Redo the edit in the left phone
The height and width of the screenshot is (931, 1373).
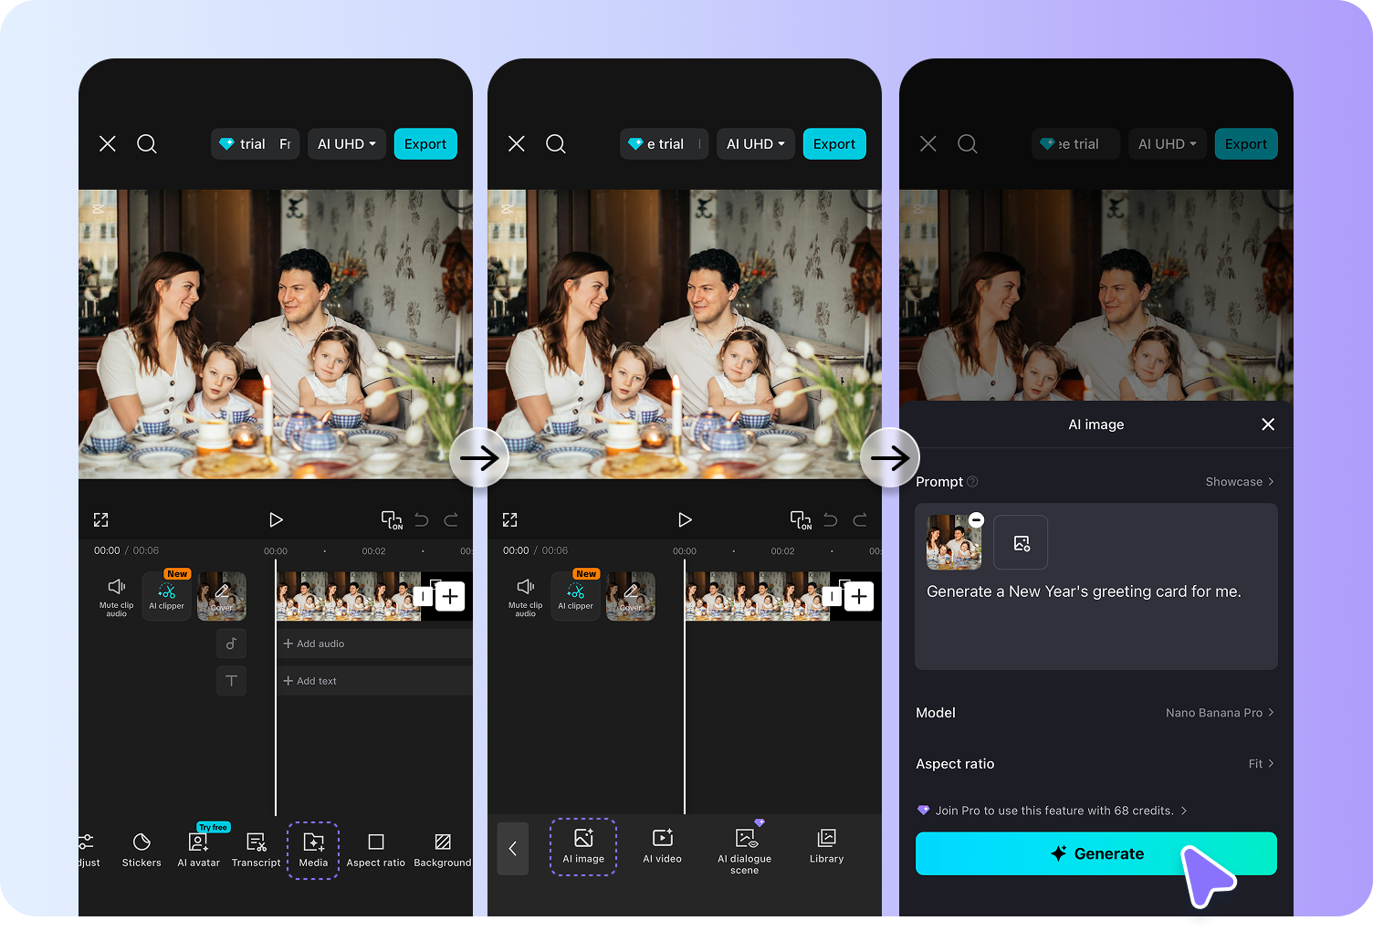451,520
